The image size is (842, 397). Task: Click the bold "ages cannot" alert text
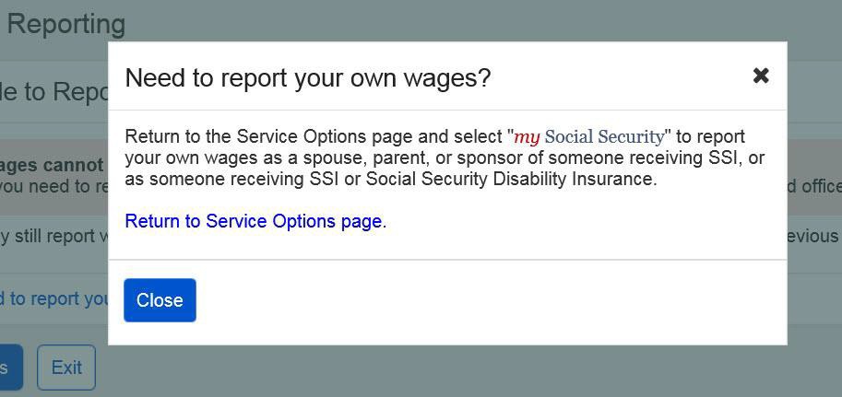52,165
